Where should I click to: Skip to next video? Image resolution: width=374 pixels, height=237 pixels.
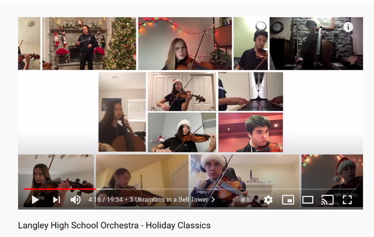click(56, 200)
